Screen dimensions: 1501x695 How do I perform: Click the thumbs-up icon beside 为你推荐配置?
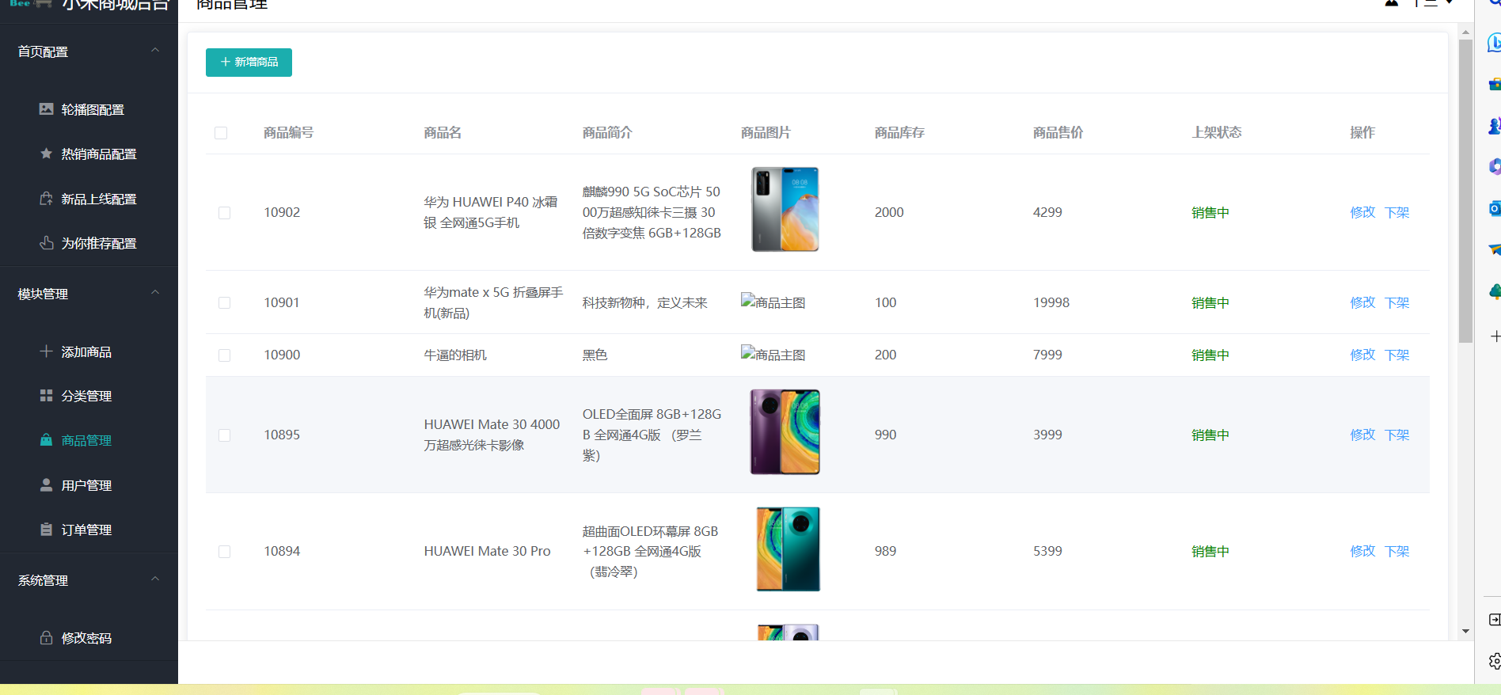[x=47, y=243]
